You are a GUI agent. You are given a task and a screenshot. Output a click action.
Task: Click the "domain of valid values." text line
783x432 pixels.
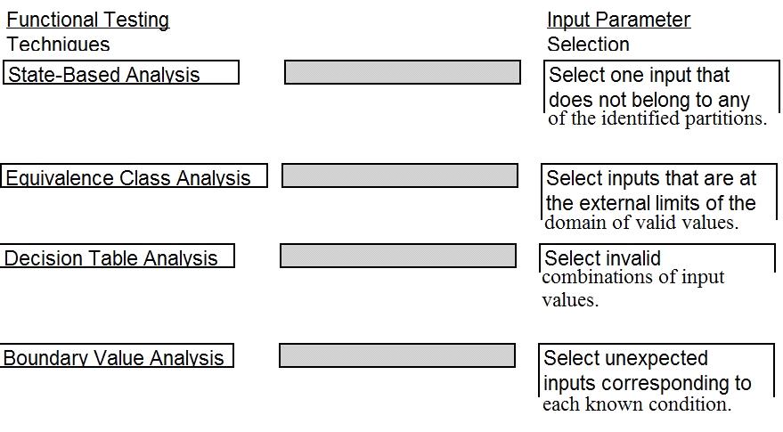click(x=641, y=222)
